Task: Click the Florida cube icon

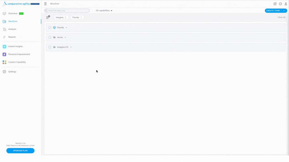Action: point(54,27)
